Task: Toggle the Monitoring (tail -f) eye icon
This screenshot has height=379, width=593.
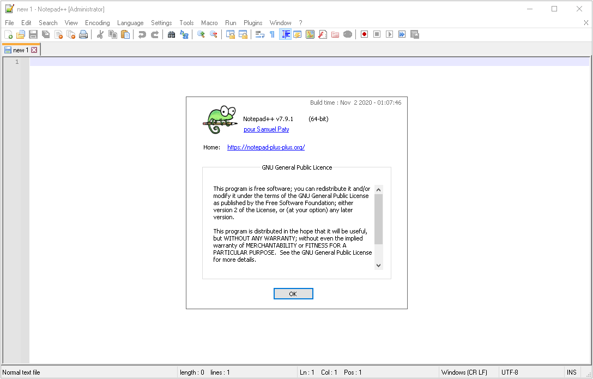Action: click(x=348, y=34)
